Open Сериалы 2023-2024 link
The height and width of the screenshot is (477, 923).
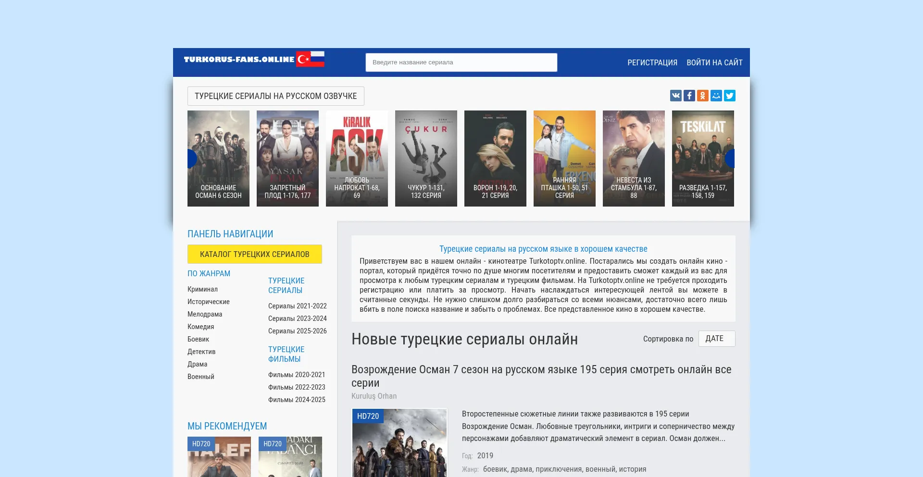pos(297,318)
